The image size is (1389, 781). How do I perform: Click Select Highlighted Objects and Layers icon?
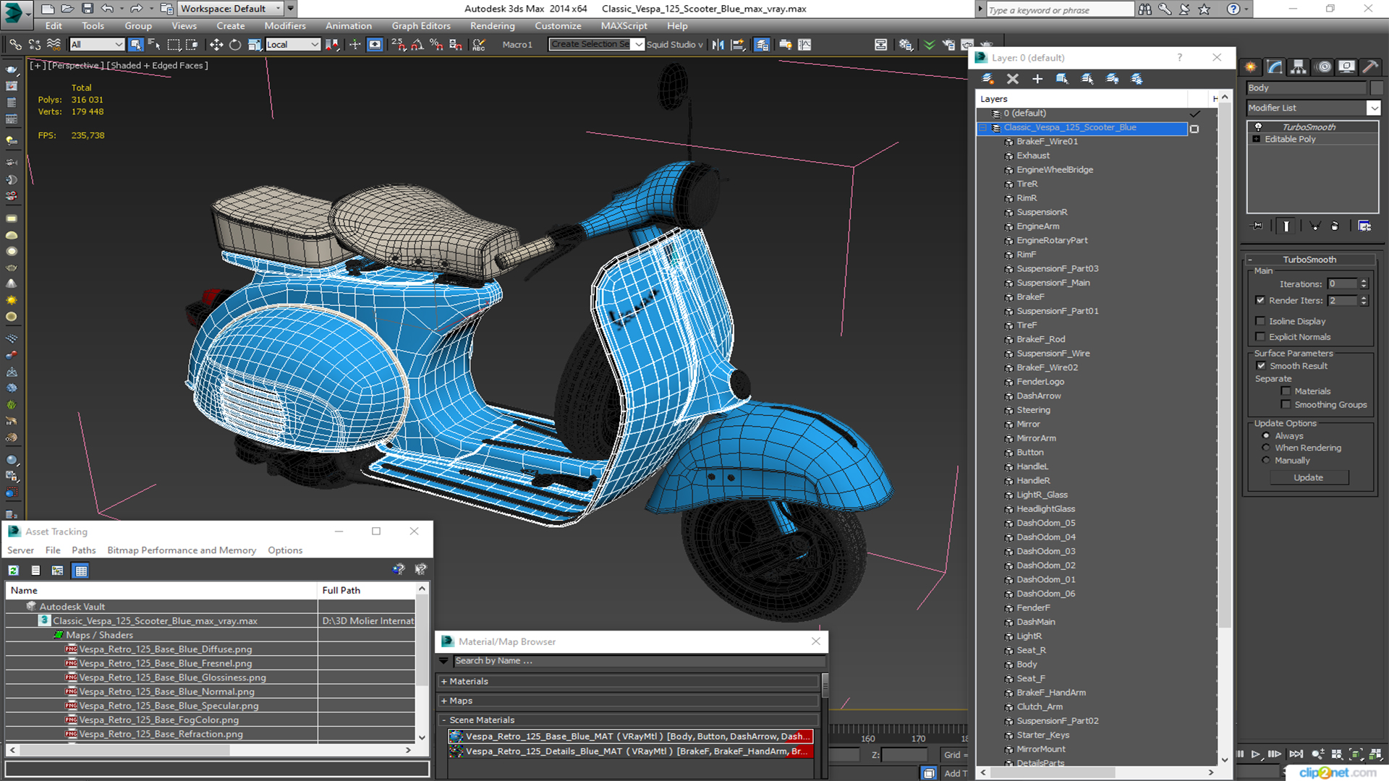(x=1062, y=79)
